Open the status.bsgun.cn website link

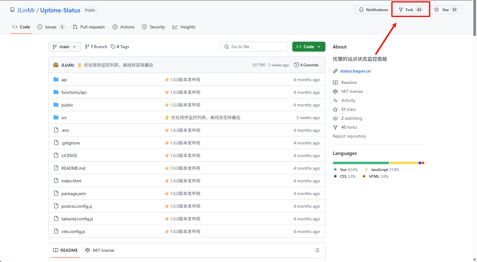(x=355, y=71)
